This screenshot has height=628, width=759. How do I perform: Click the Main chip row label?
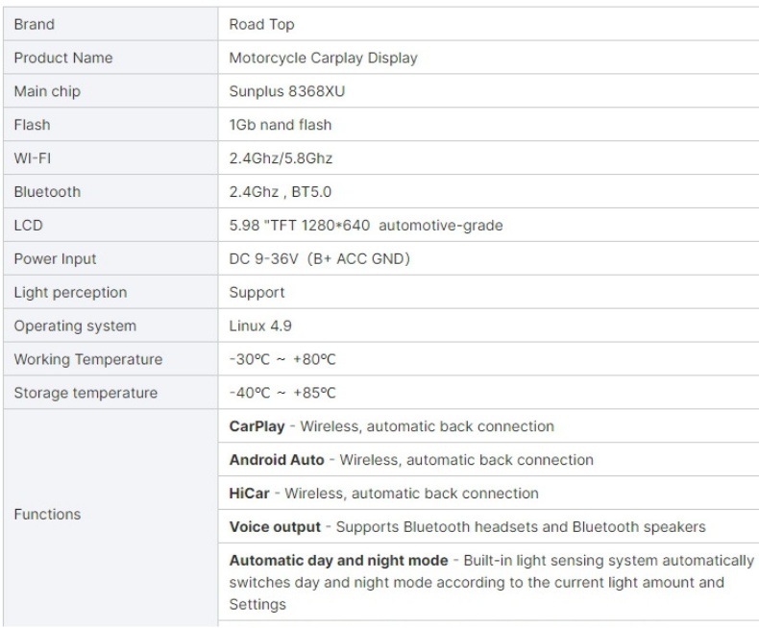click(47, 91)
